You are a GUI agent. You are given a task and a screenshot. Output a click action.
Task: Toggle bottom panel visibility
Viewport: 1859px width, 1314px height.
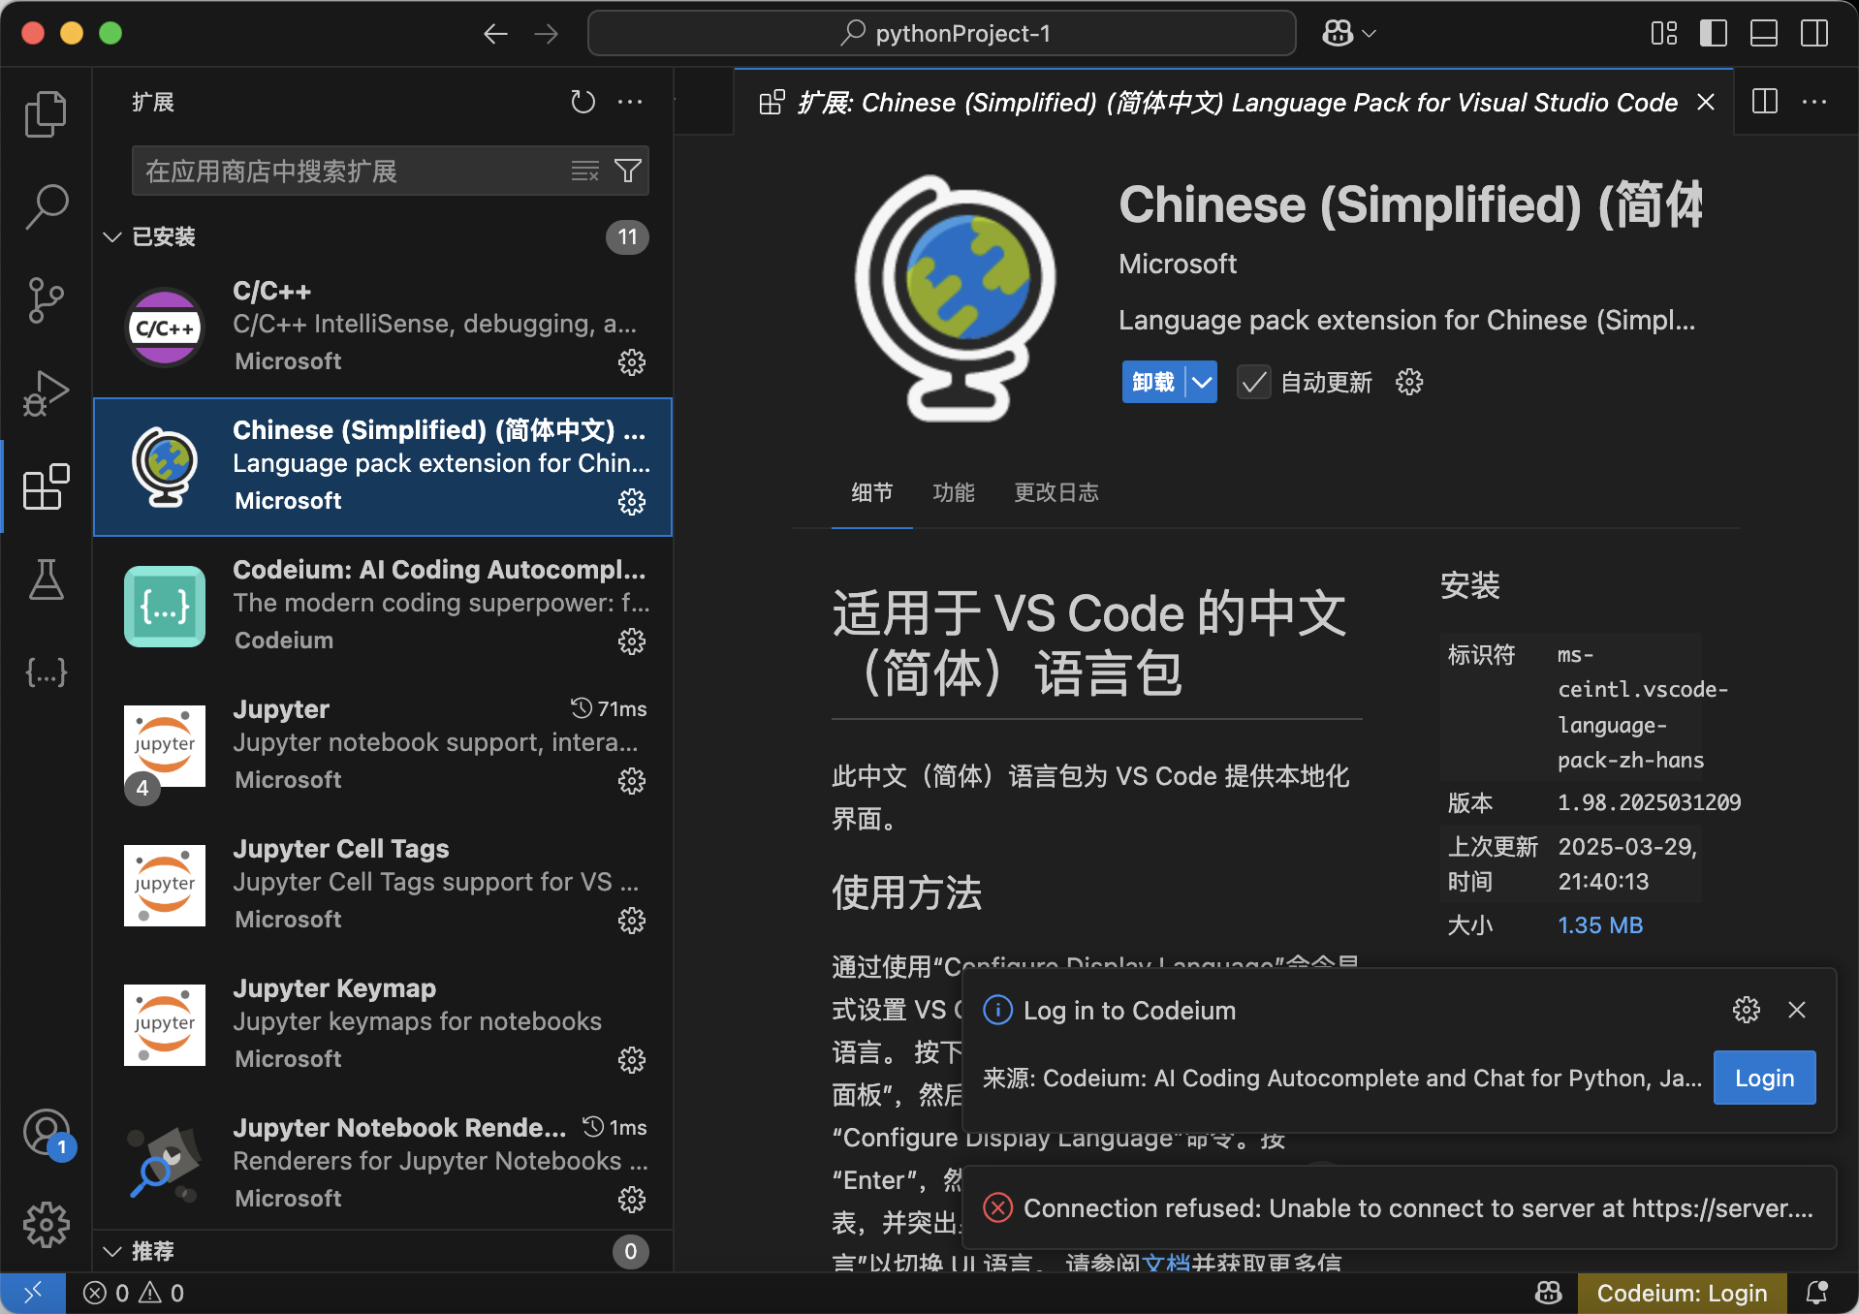click(x=1764, y=34)
